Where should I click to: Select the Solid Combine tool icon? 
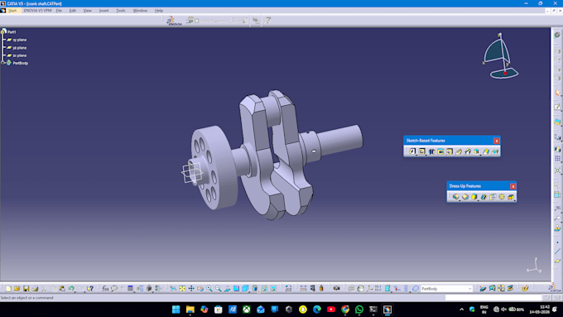tap(476, 151)
